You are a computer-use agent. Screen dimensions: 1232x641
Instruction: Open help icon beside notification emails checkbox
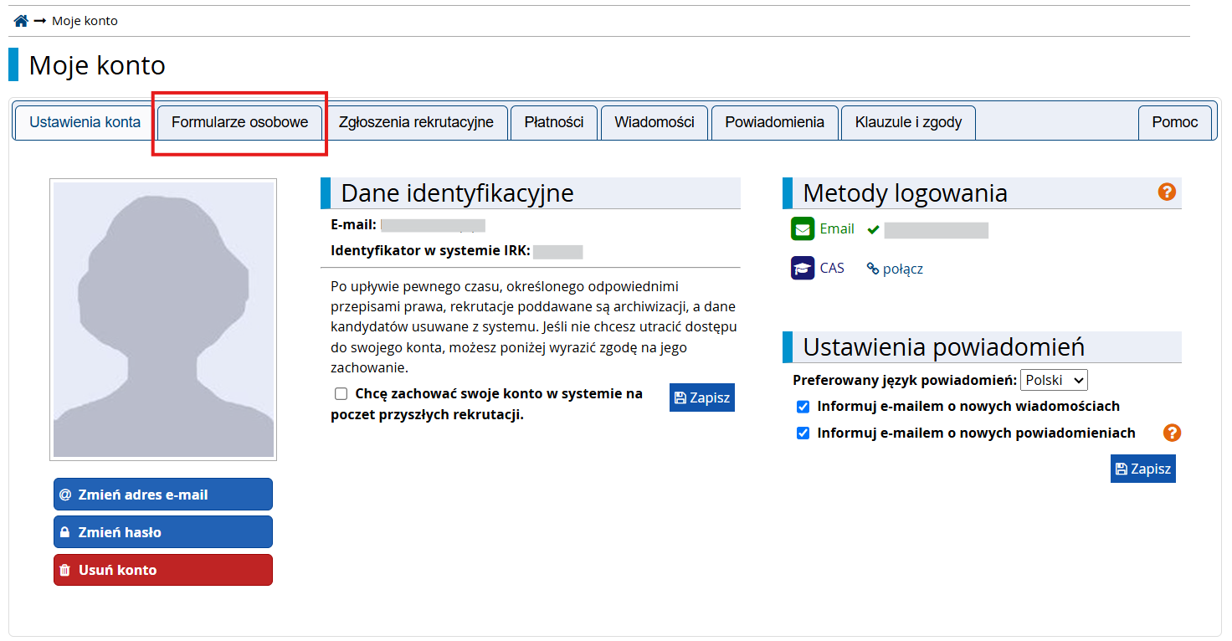(1172, 433)
